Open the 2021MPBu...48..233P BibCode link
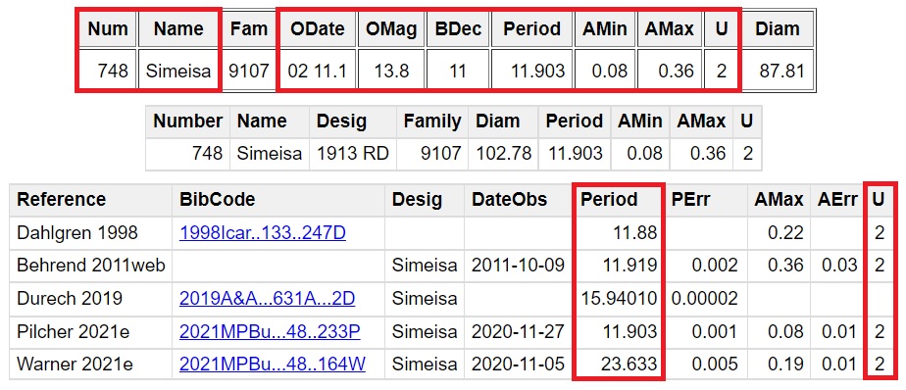The width and height of the screenshot is (906, 390). [270, 331]
